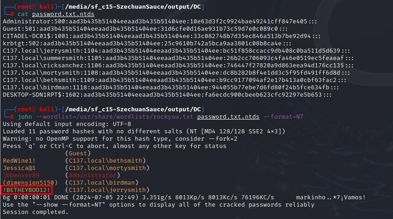Click the --format=NT option in john command

[x=275, y=117]
